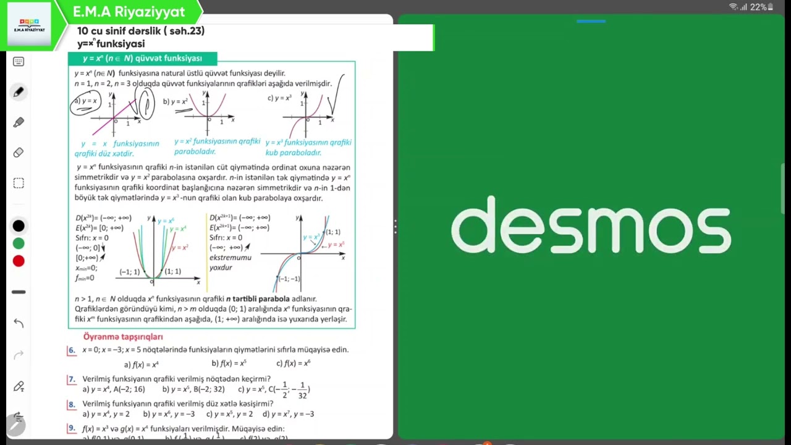Image resolution: width=791 pixels, height=445 pixels.
Task: Tap the desmos logo in the right window
Action: coord(591,225)
